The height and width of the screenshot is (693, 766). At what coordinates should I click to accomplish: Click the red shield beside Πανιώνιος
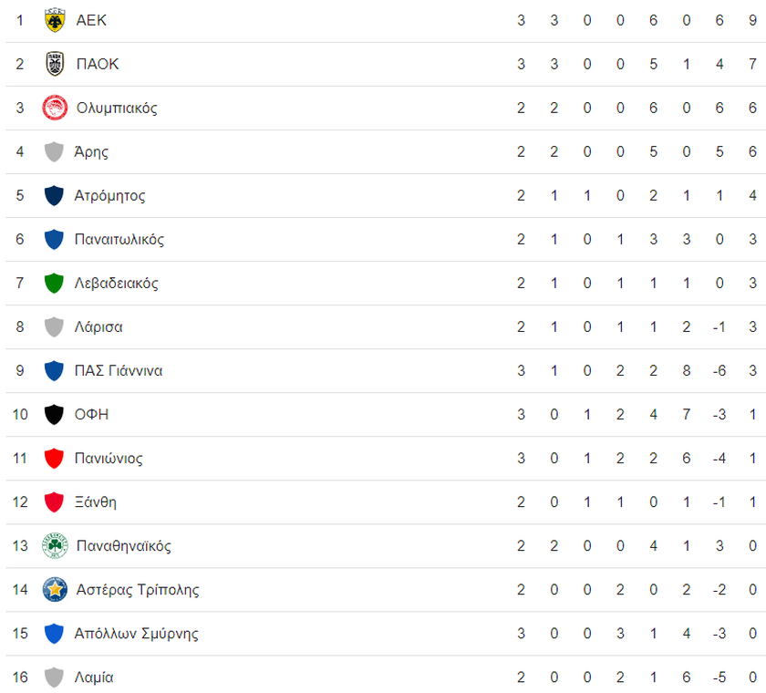(x=54, y=459)
